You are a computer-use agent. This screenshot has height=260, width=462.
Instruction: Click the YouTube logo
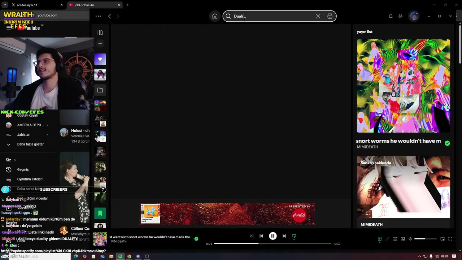click(x=29, y=28)
